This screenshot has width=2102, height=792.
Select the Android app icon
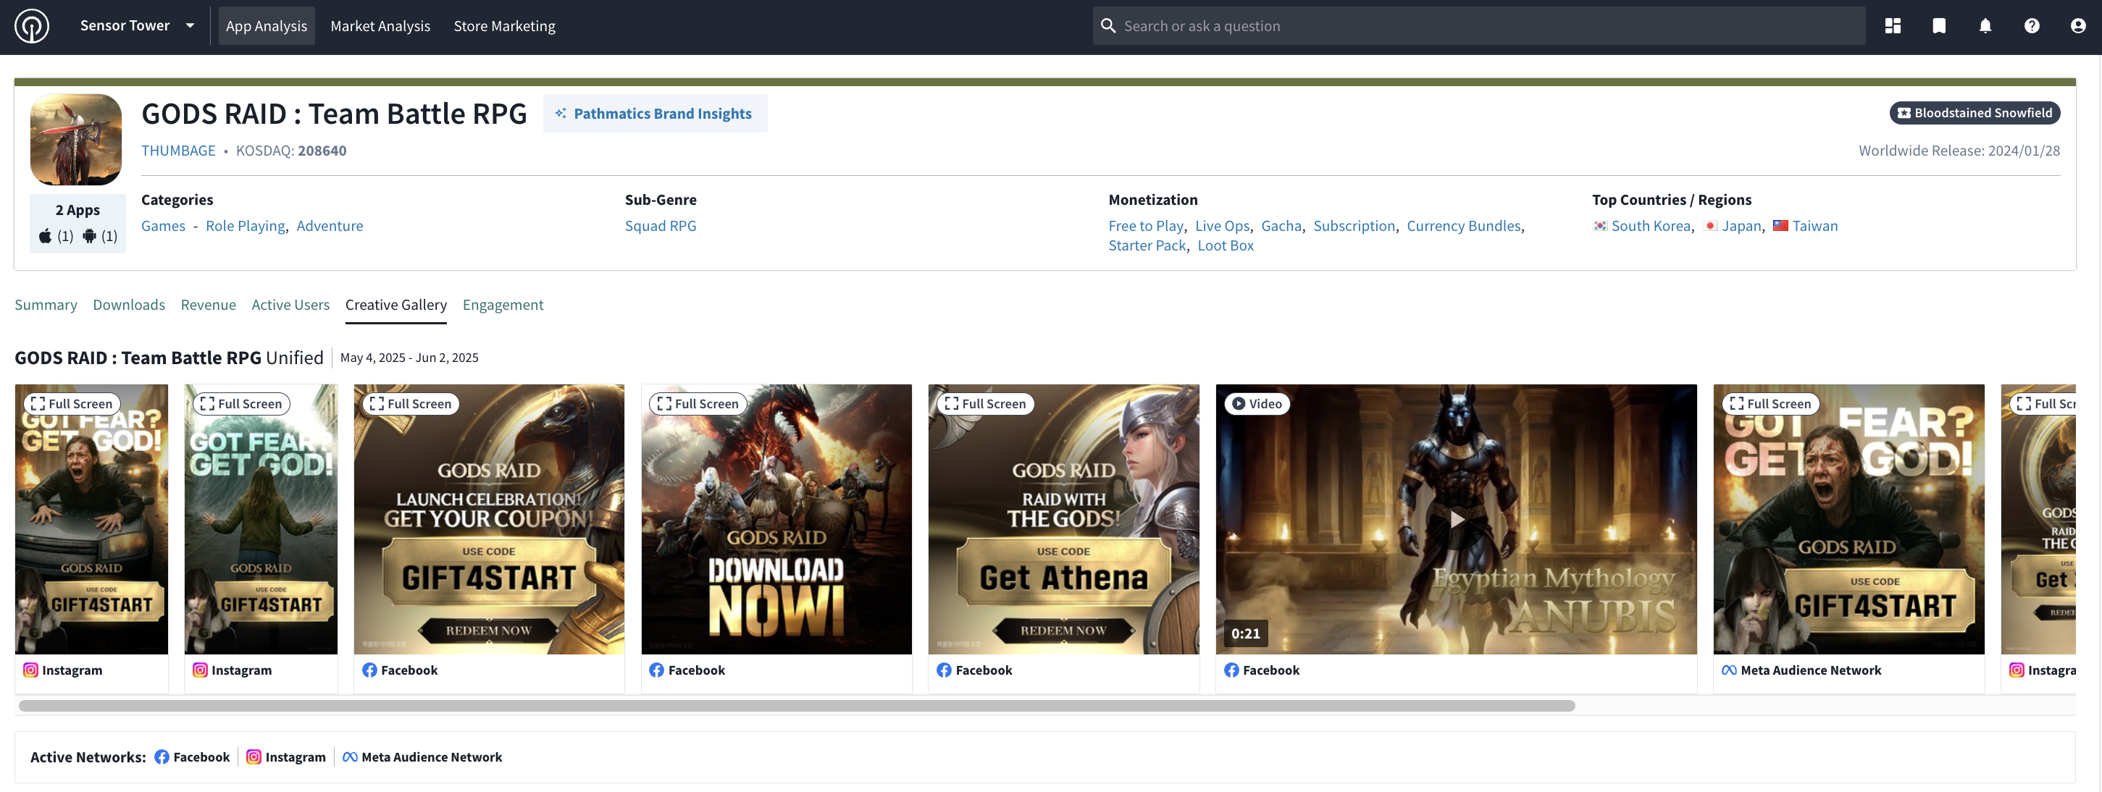pos(90,237)
